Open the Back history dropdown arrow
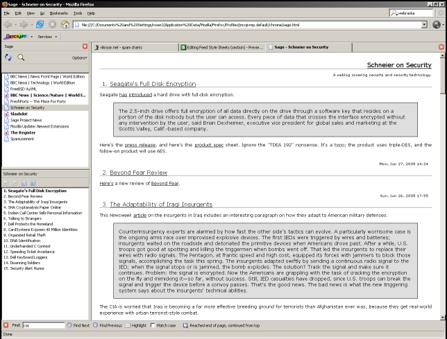 tap(15, 25)
